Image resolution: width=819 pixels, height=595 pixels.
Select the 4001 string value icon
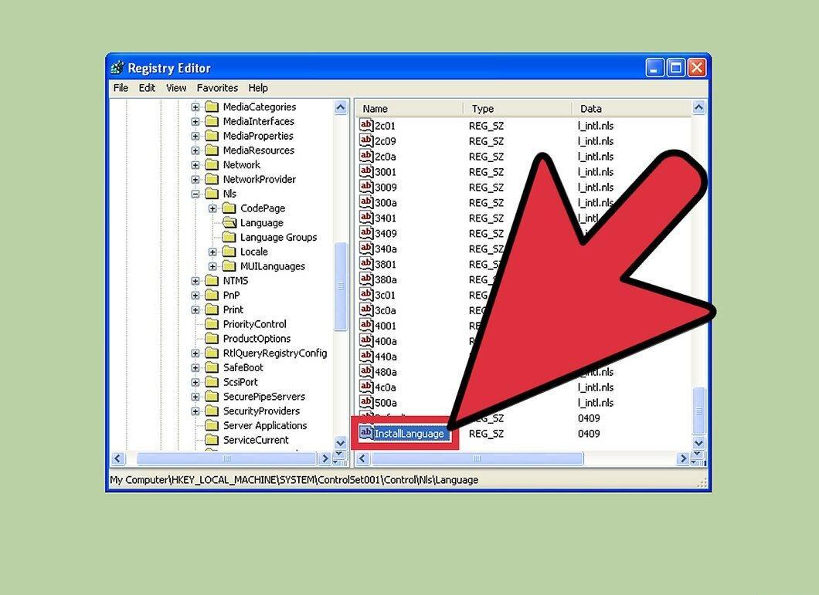click(366, 325)
